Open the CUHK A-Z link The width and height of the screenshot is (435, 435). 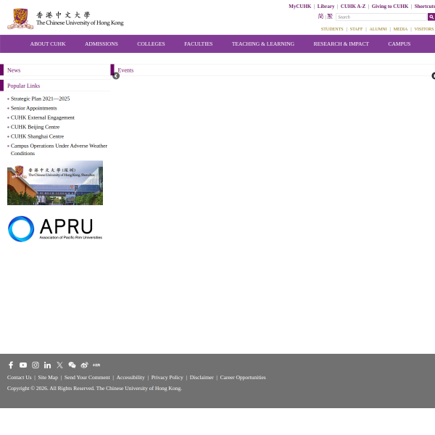pyautogui.click(x=353, y=6)
